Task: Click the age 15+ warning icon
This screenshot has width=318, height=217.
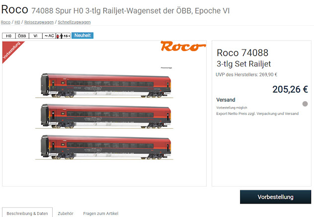Action: [x=63, y=36]
